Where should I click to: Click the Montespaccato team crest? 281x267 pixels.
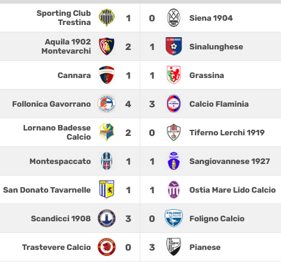pos(107,161)
